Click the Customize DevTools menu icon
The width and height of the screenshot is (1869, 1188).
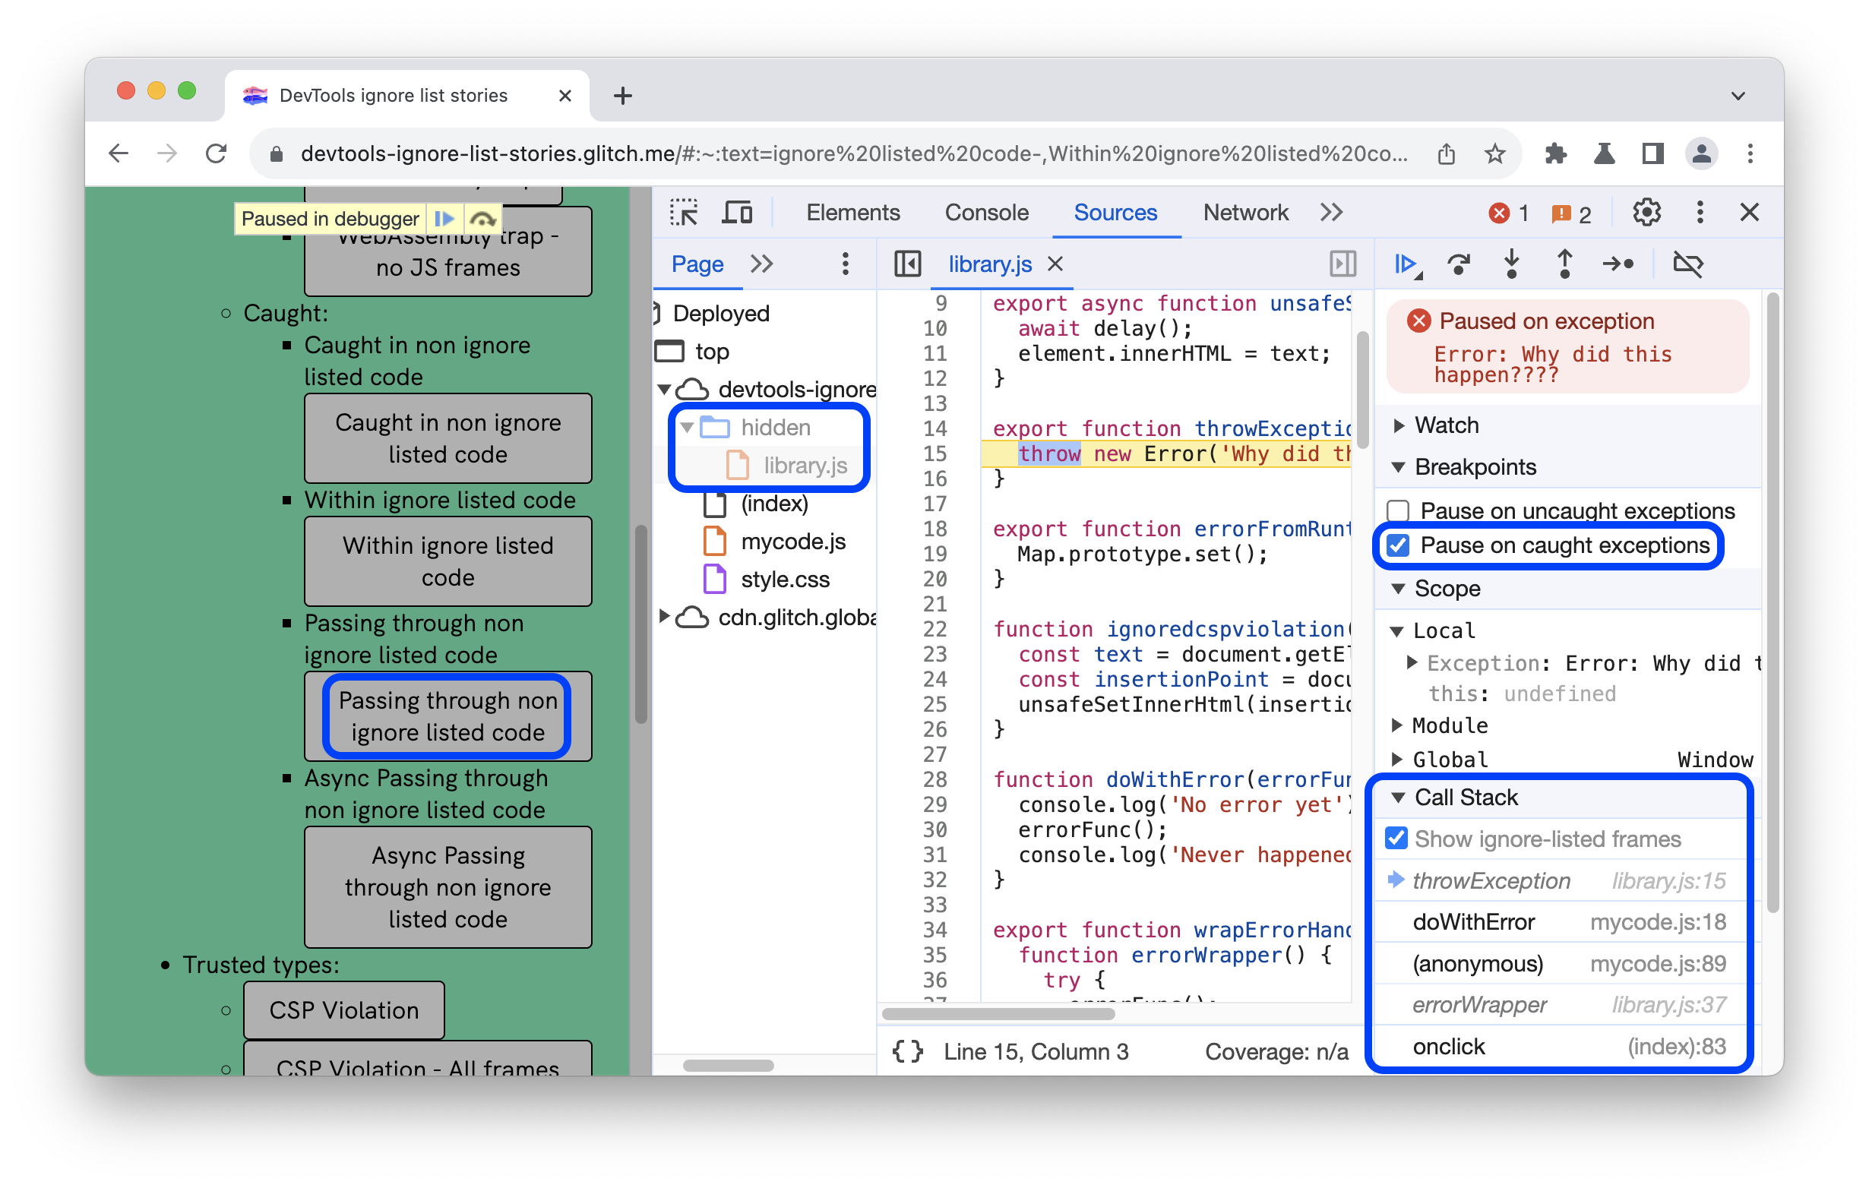(1699, 213)
